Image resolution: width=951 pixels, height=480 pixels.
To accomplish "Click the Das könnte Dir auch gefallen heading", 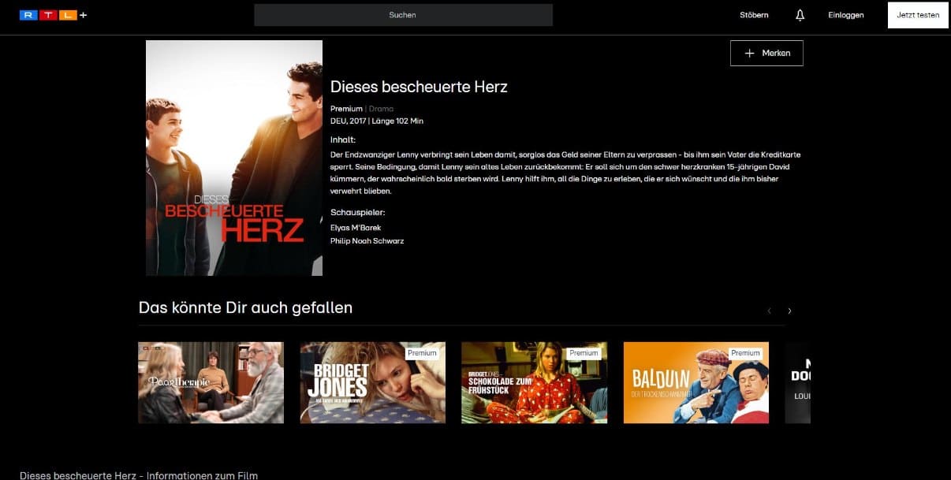I will [x=245, y=307].
